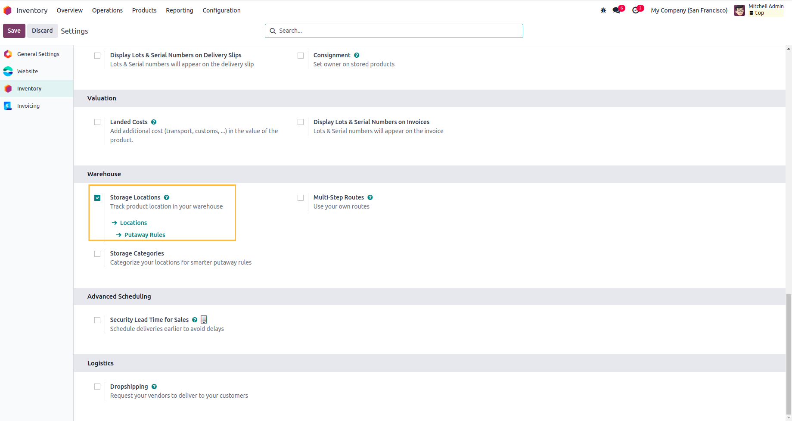This screenshot has height=421, width=792.
Task: Enable the Landed Costs checkbox
Action: [x=97, y=122]
